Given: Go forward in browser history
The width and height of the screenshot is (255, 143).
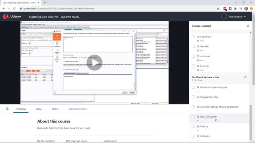Looking at the screenshot, I should coord(9,9).
